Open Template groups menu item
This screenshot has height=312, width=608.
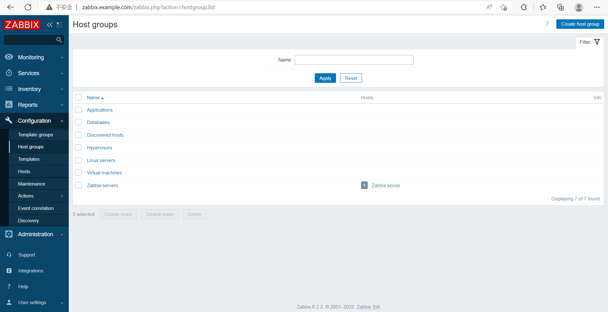39,135
